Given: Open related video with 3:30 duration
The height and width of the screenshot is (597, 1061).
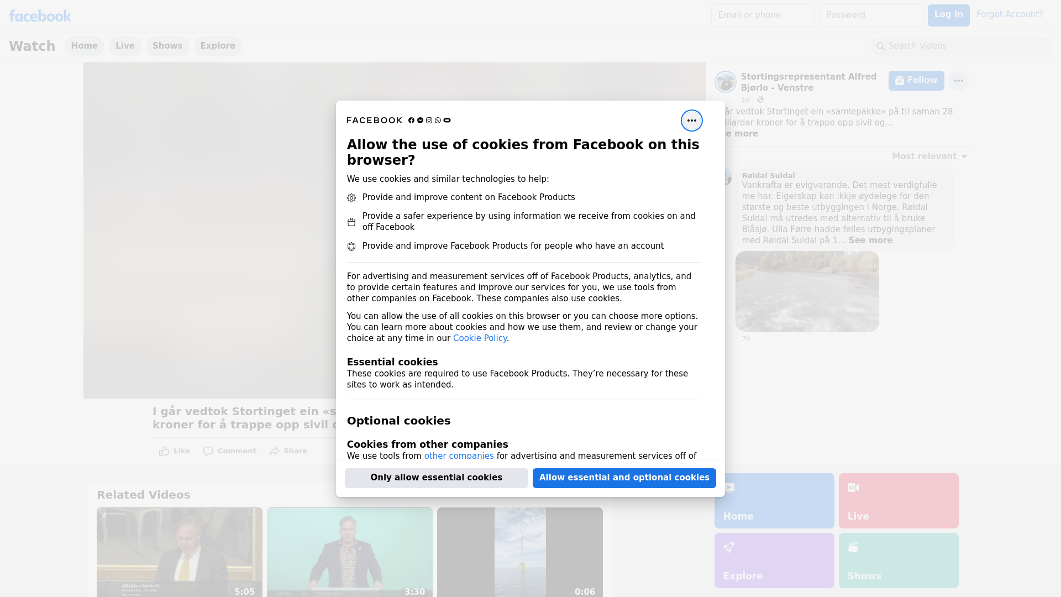Looking at the screenshot, I should (350, 552).
